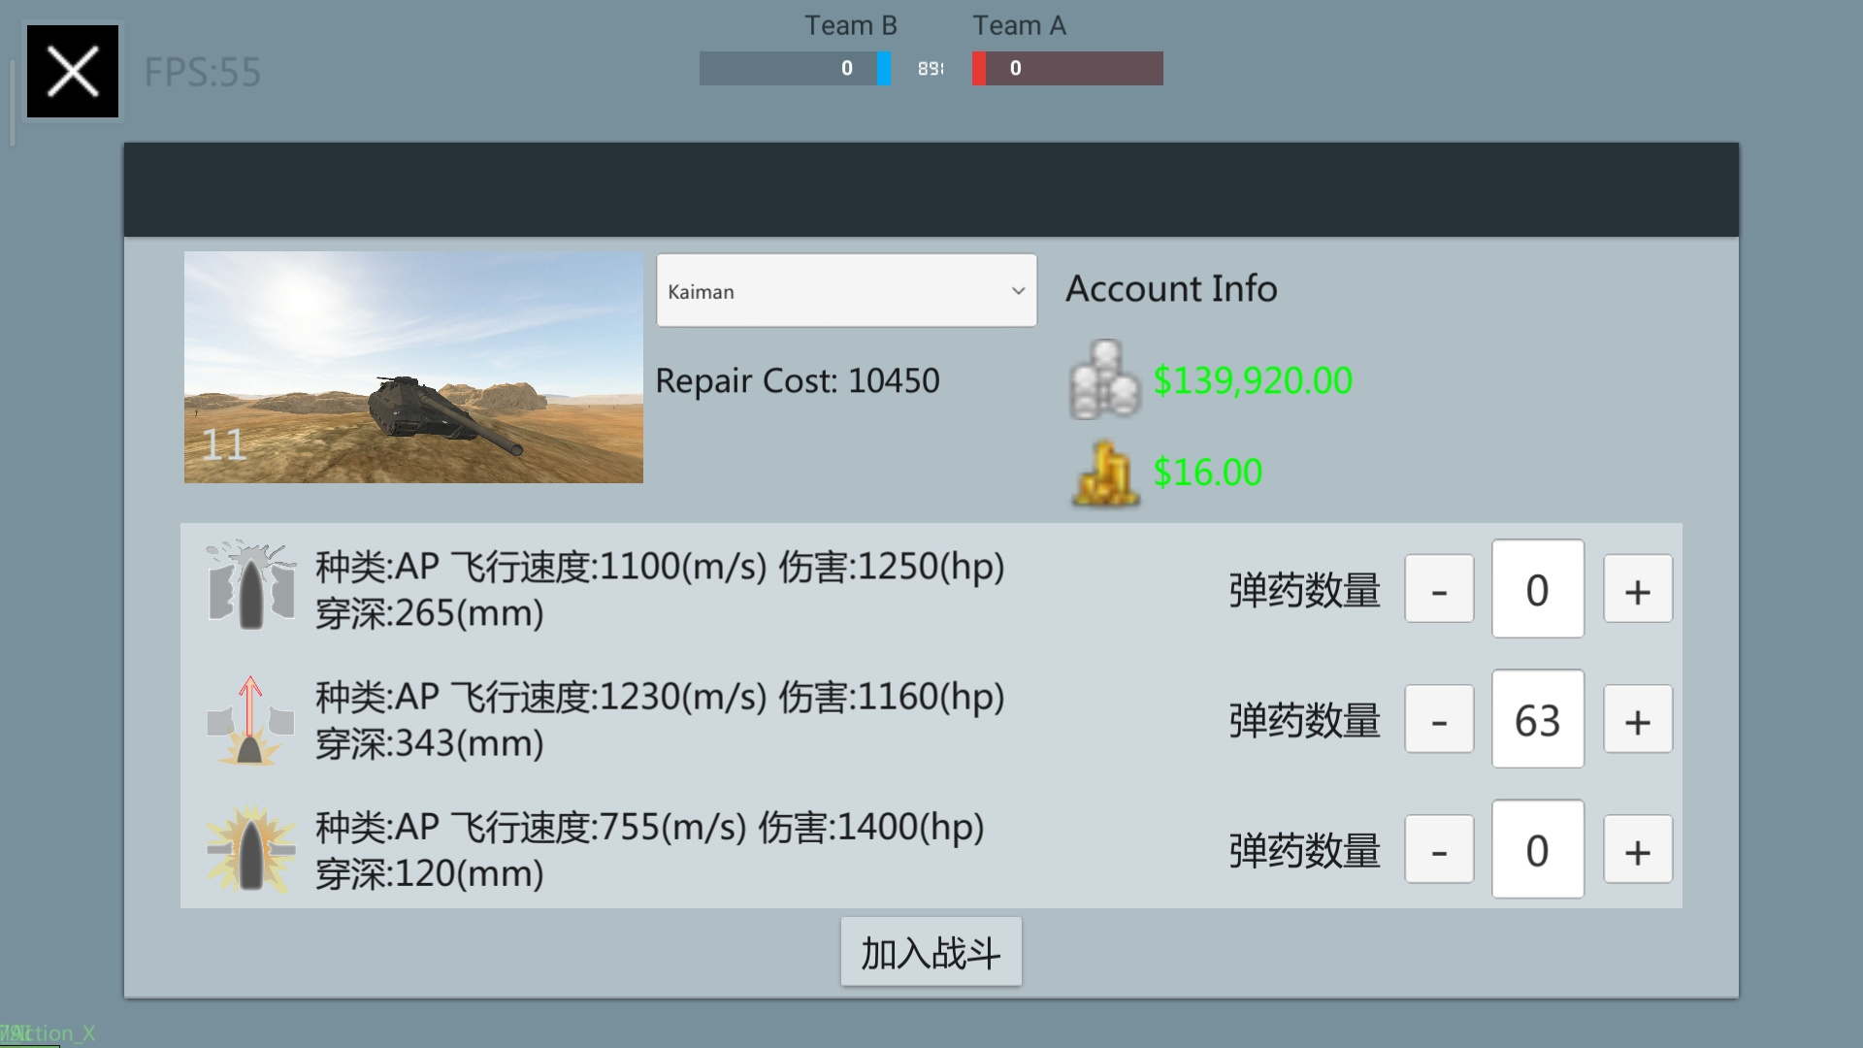Close the menu with the X icon
Viewport: 1863px width, 1048px height.
coord(73,72)
